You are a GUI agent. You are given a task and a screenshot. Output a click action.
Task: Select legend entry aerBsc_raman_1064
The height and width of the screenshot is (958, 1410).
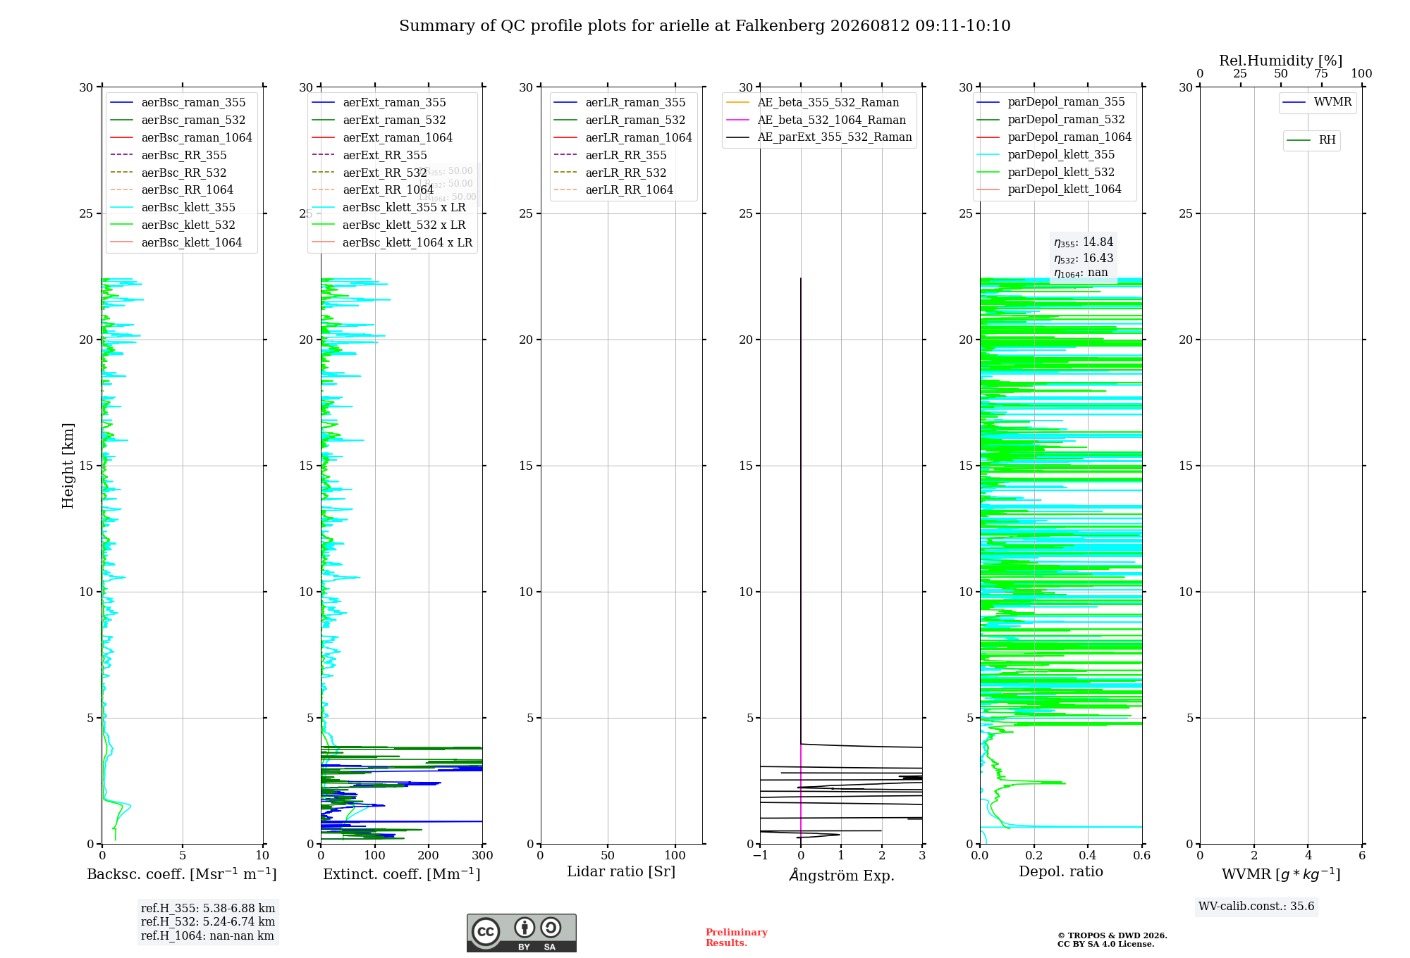tap(181, 138)
